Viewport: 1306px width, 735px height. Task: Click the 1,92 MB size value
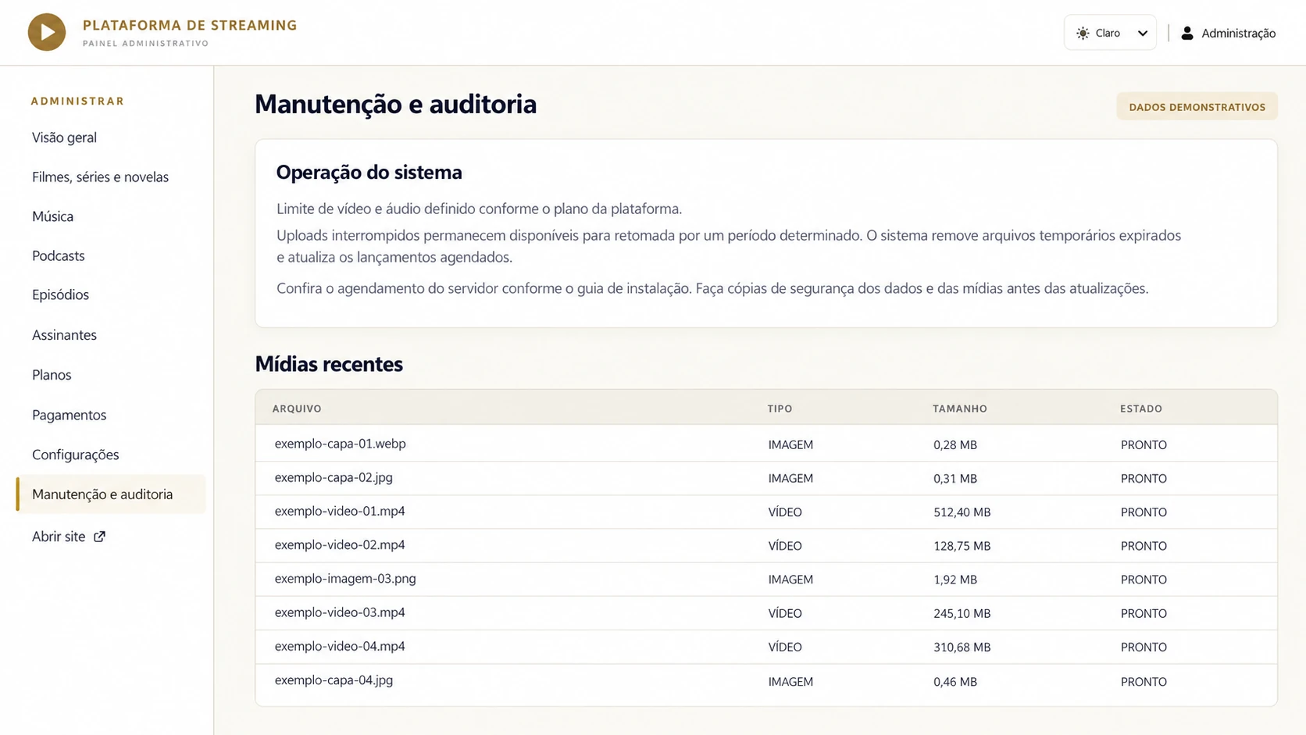point(955,580)
